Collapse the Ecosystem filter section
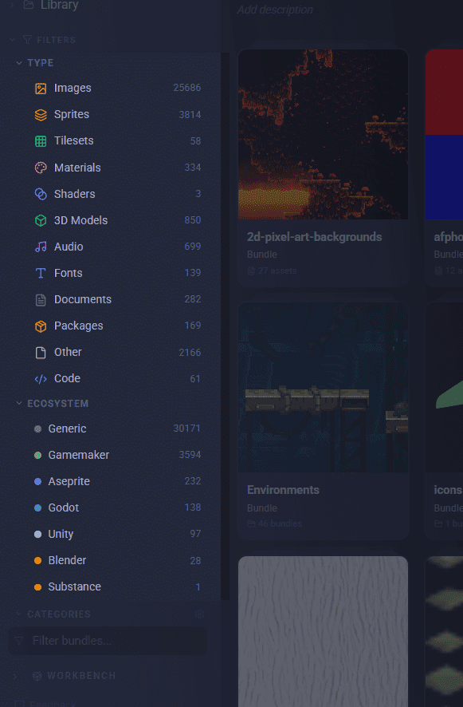This screenshot has width=463, height=707. coord(19,403)
